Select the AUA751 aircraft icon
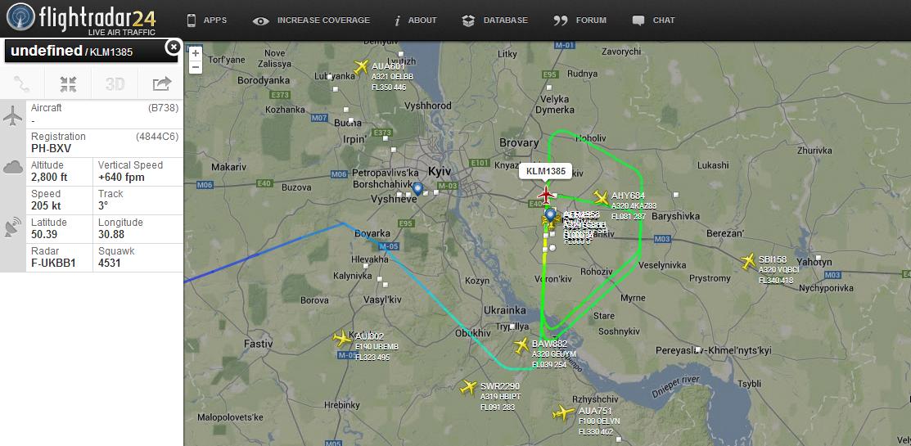Viewport: 911px width, 446px height. 563,412
